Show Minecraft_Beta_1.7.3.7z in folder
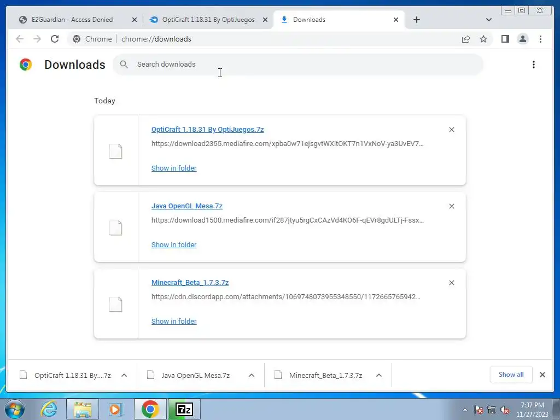The image size is (560, 420). click(x=174, y=322)
